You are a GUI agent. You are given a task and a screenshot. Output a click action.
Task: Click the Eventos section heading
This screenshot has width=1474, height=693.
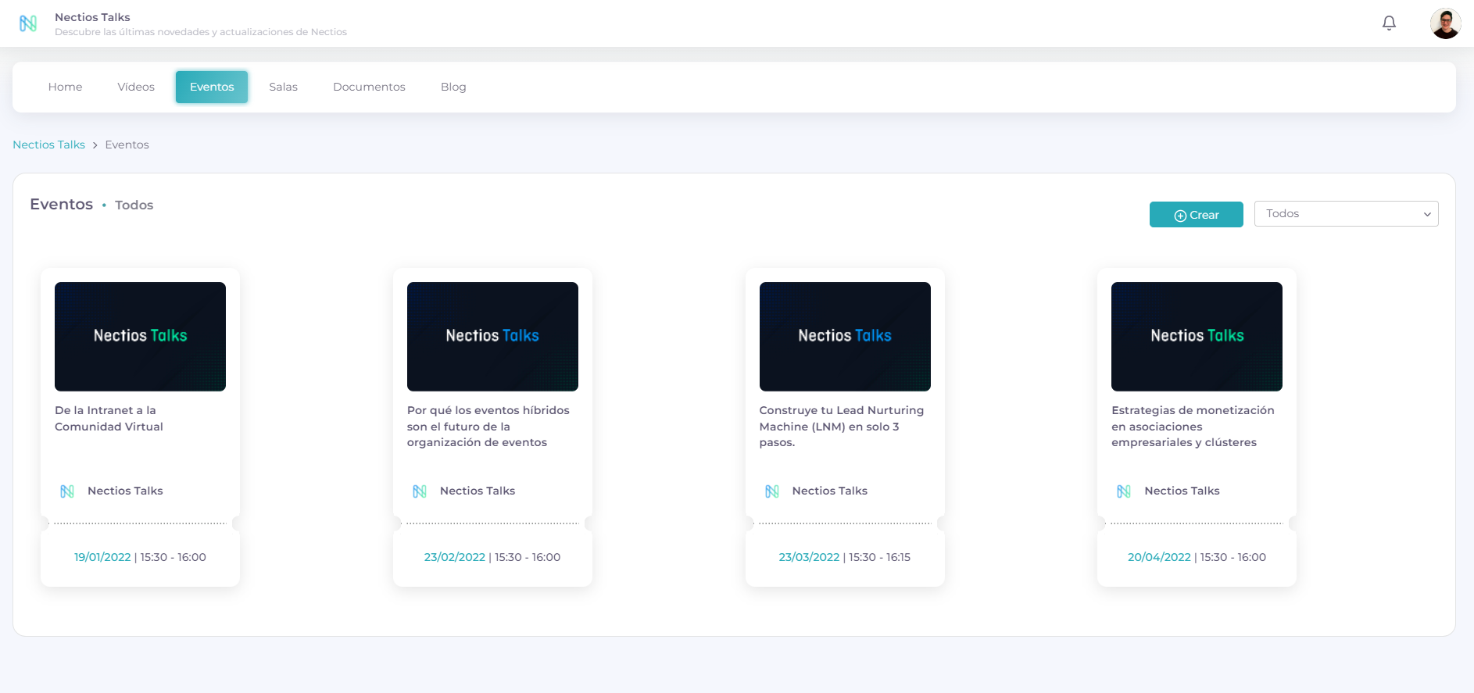click(61, 204)
